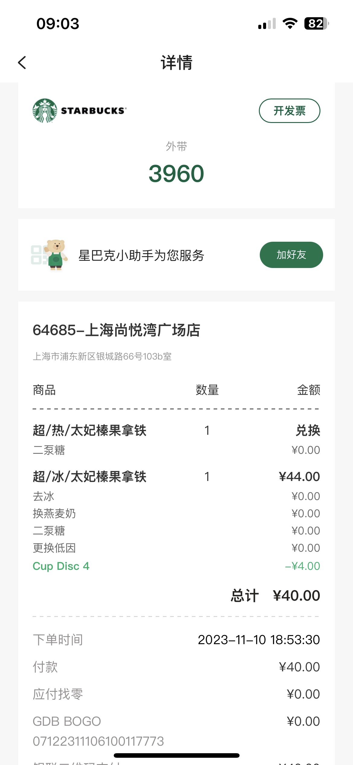Tap the cellular signal bars icon
The image size is (353, 765).
[x=267, y=24]
